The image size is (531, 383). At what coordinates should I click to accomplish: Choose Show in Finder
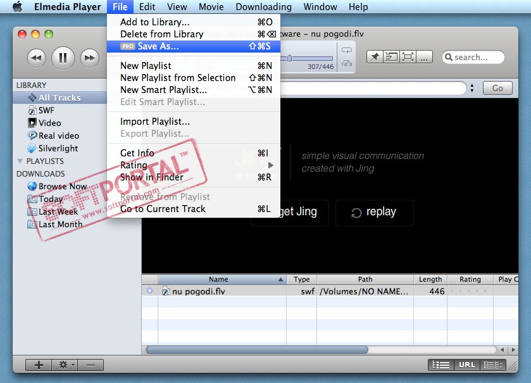(x=194, y=177)
